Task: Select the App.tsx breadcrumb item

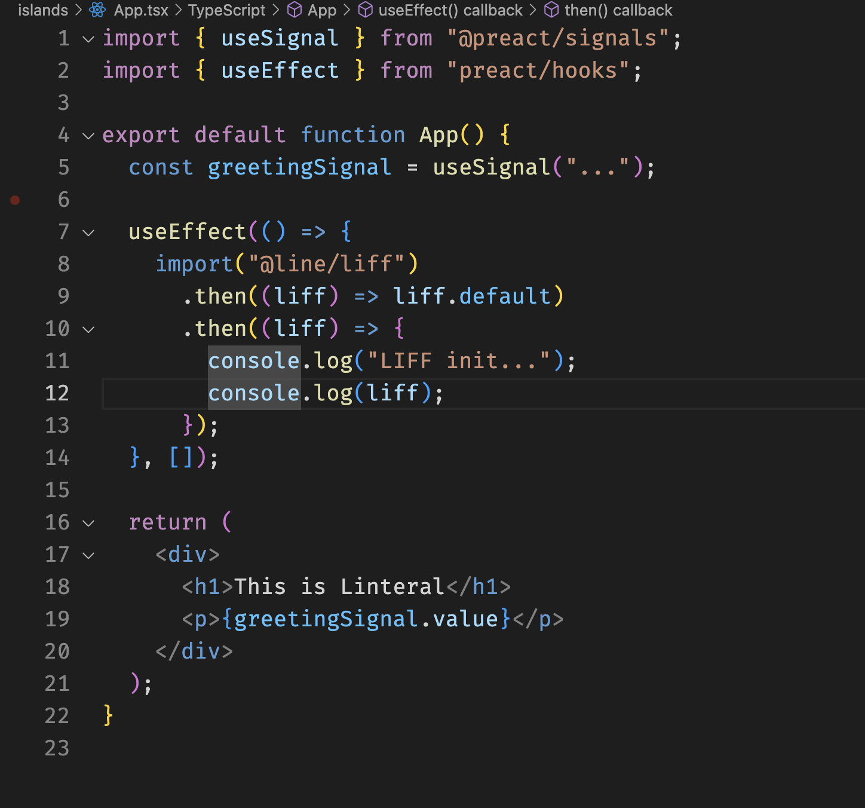Action: coord(142,10)
